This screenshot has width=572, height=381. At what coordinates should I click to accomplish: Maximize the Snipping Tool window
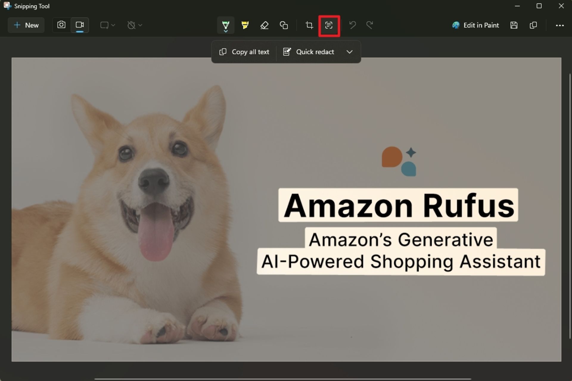click(539, 6)
